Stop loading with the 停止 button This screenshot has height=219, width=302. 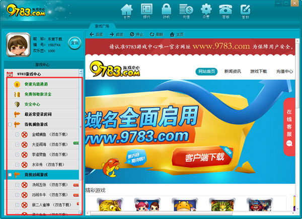(x=136, y=35)
